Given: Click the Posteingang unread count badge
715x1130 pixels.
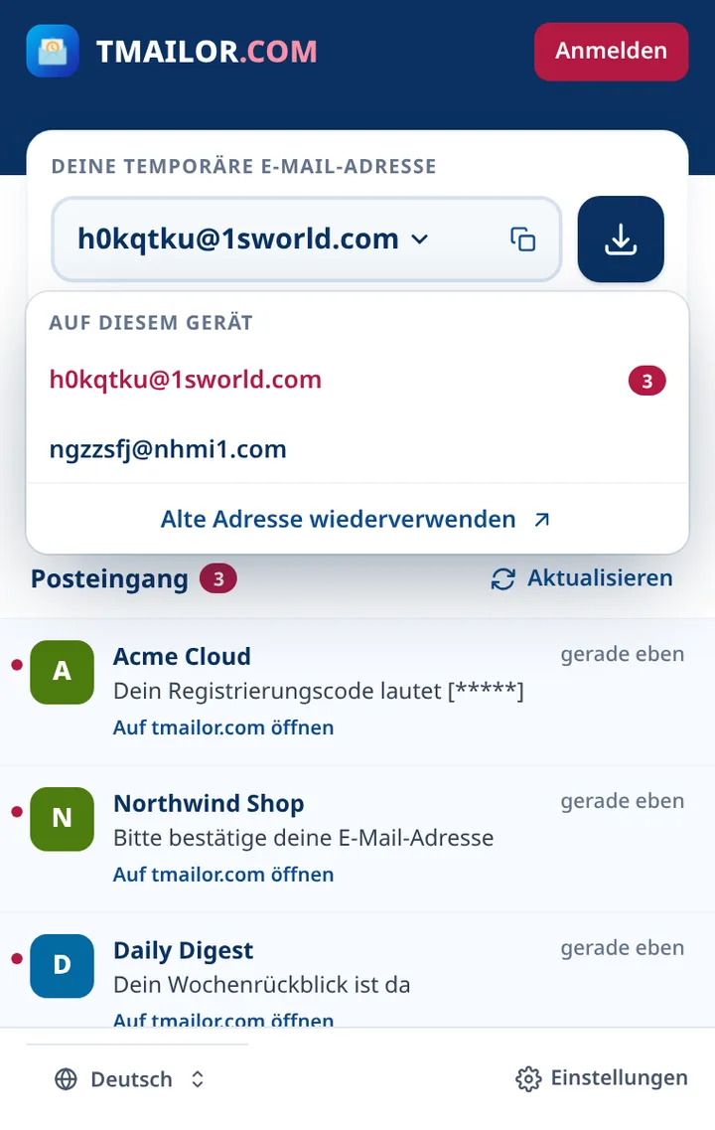Looking at the screenshot, I should pos(218,578).
